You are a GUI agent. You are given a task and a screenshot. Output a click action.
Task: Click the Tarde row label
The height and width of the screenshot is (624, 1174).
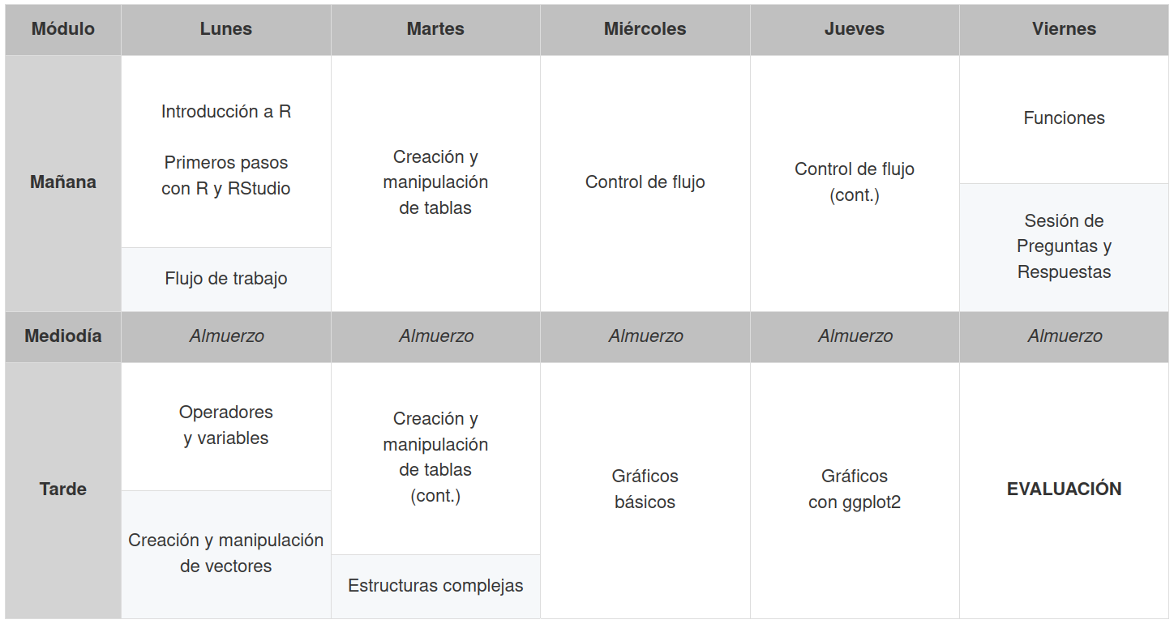pyautogui.click(x=63, y=489)
